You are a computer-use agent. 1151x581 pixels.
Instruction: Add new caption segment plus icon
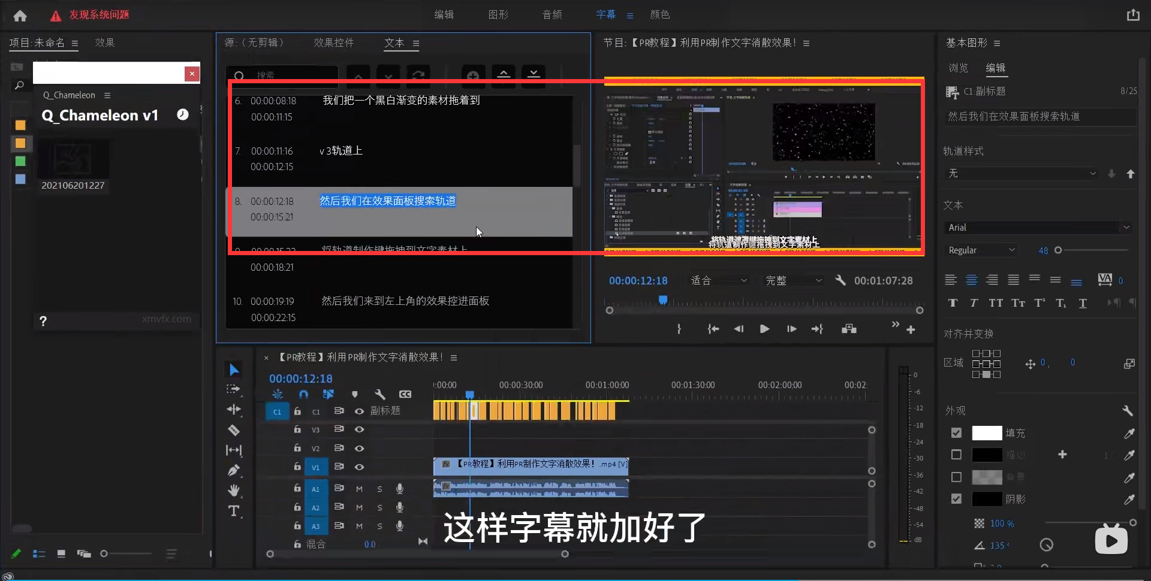pos(473,76)
